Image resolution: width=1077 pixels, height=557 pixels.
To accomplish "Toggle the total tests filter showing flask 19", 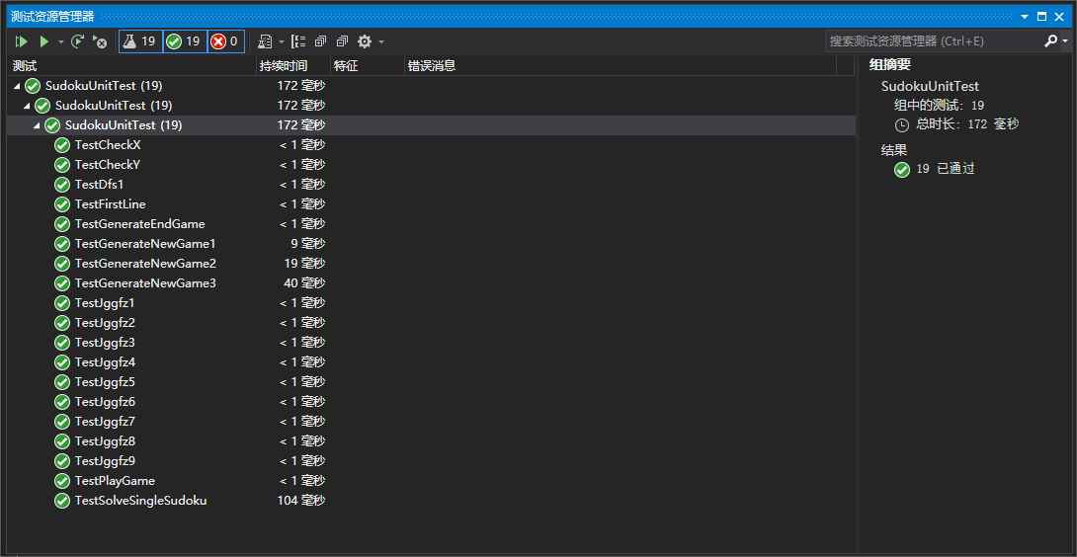I will [x=141, y=41].
